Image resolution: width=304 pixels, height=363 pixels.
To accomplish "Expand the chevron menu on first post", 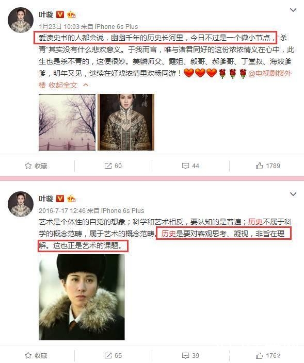I will [293, 10].
